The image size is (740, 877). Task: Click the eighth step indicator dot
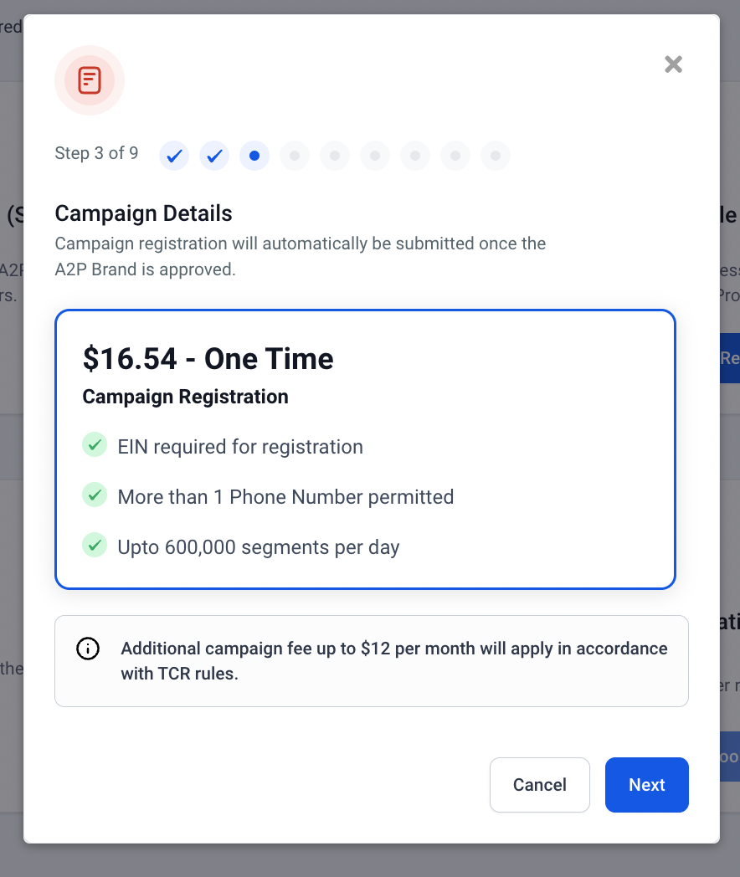point(455,156)
